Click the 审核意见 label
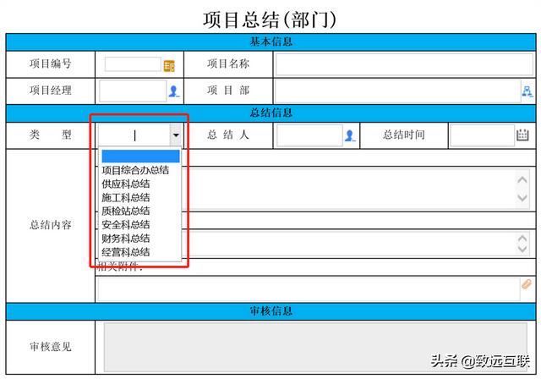Screen dimensions: 541x379 pyautogui.click(x=51, y=347)
